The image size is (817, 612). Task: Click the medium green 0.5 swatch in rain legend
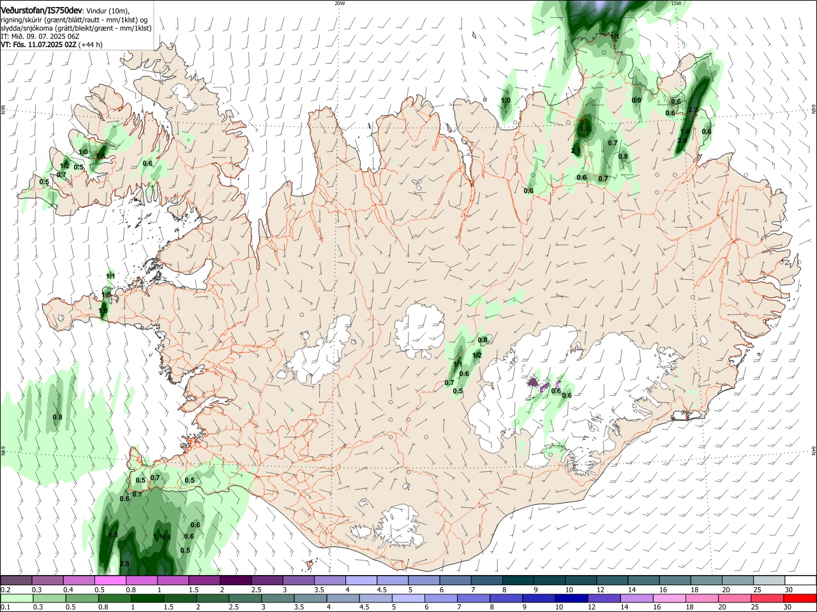point(82,598)
